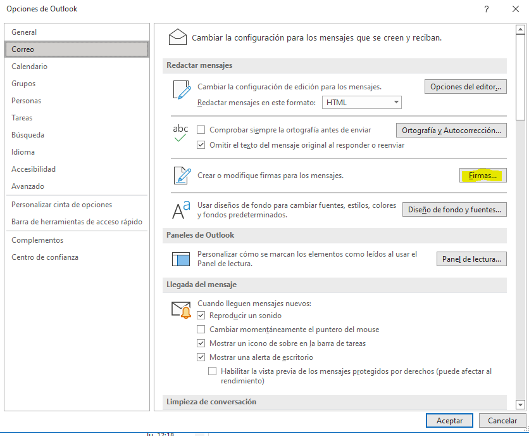This screenshot has height=436, width=529.
Task: Click the vertical scrollbar thumb
Action: coord(520,77)
